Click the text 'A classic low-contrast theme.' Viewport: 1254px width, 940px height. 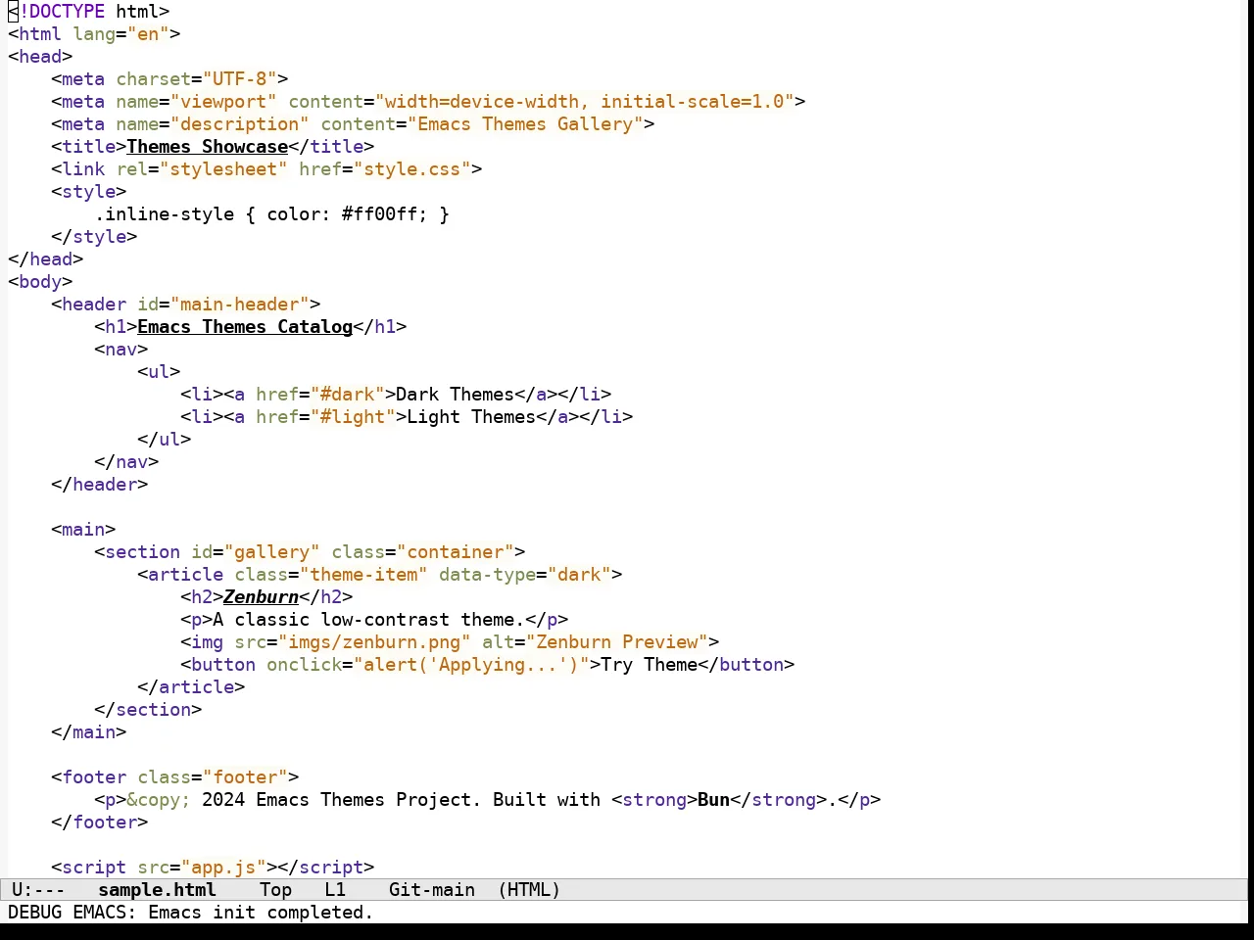[x=369, y=620]
